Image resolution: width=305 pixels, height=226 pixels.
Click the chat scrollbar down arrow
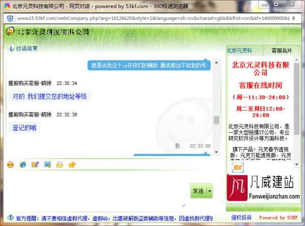click(x=217, y=152)
